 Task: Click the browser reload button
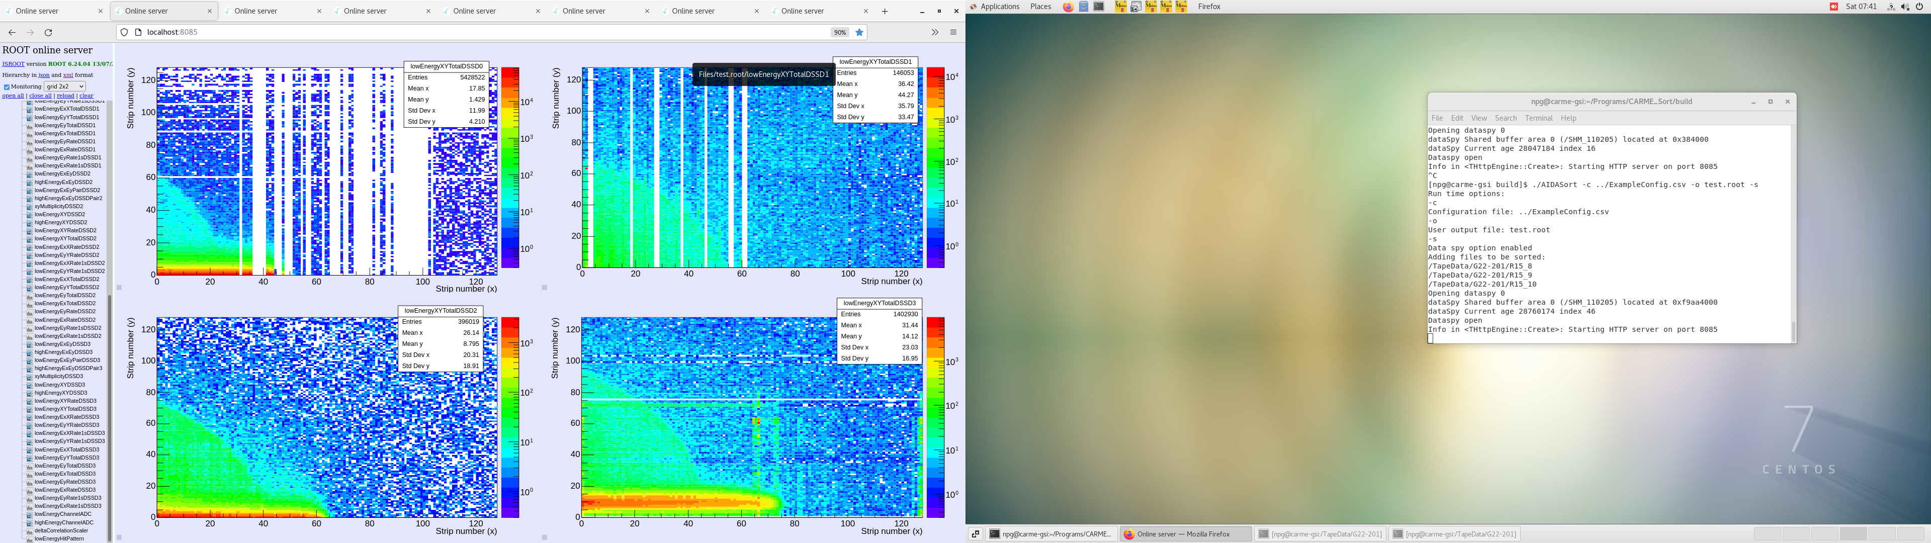(49, 32)
